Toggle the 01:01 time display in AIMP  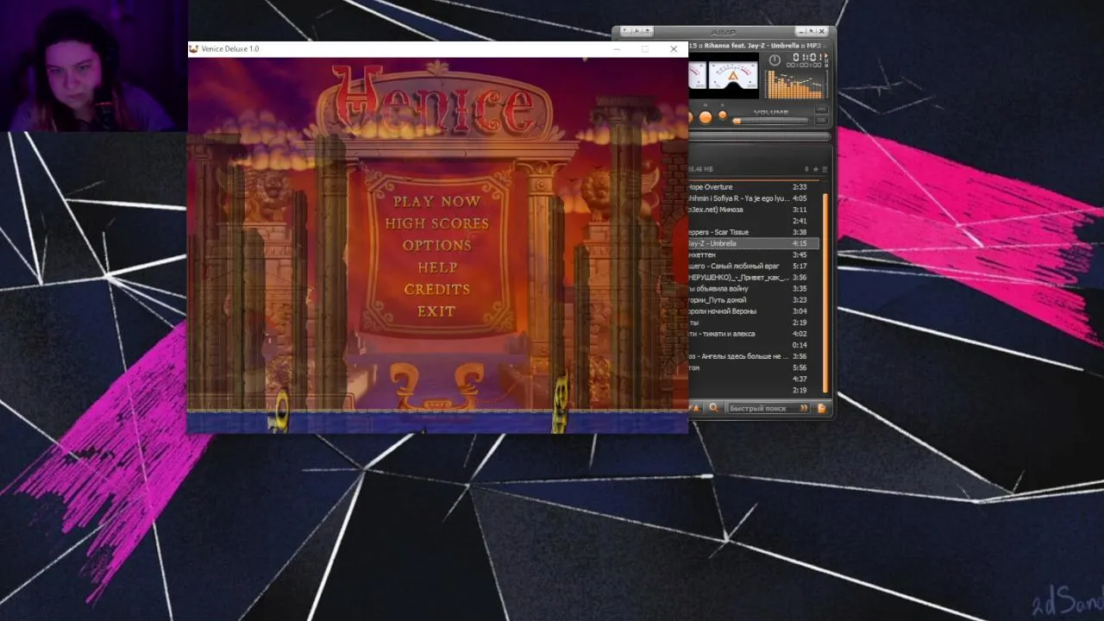point(807,57)
